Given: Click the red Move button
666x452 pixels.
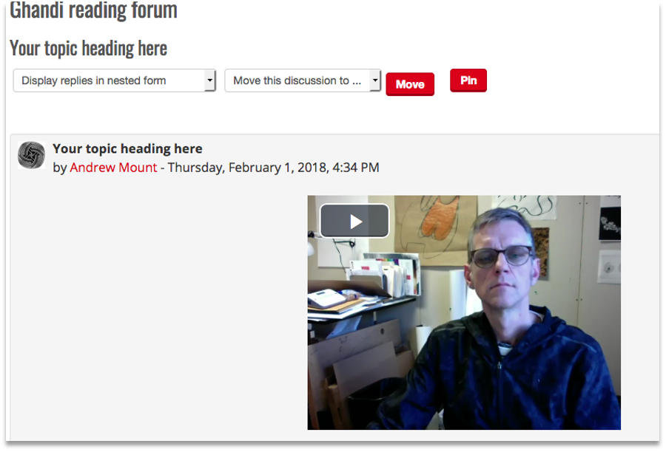Looking at the screenshot, I should coord(410,84).
